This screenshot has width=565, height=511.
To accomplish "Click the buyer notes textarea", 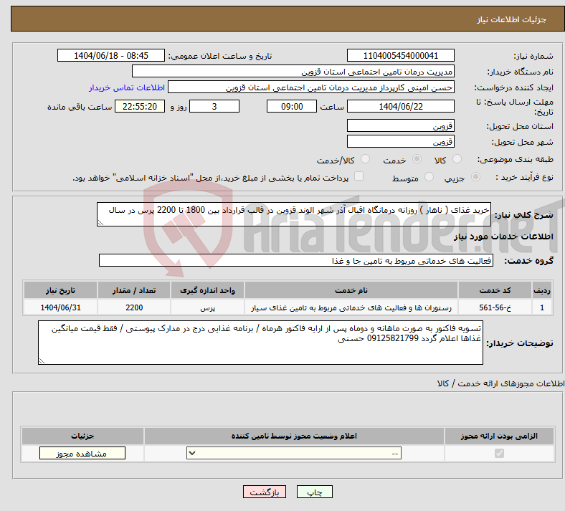I will pyautogui.click(x=260, y=343).
